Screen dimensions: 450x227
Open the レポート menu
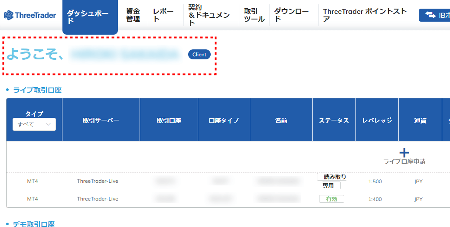pos(163,15)
